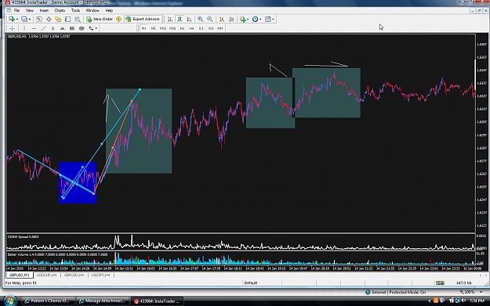Toggle the Market Watch panel icon
The width and height of the screenshot is (490, 306).
coord(38,19)
